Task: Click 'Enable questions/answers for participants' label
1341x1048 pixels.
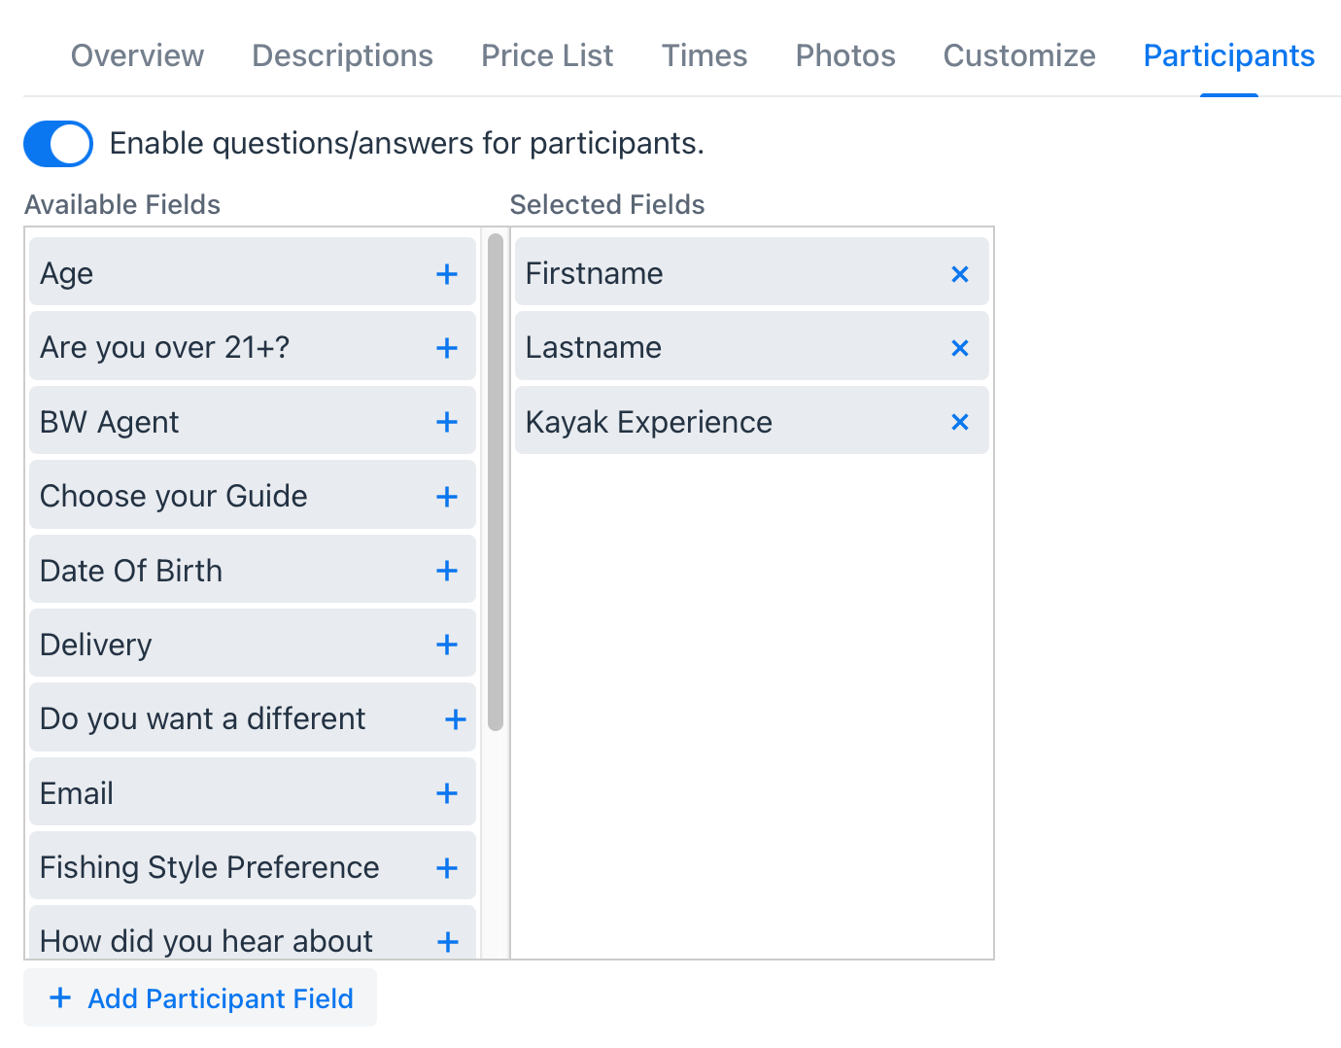Action: (x=407, y=144)
